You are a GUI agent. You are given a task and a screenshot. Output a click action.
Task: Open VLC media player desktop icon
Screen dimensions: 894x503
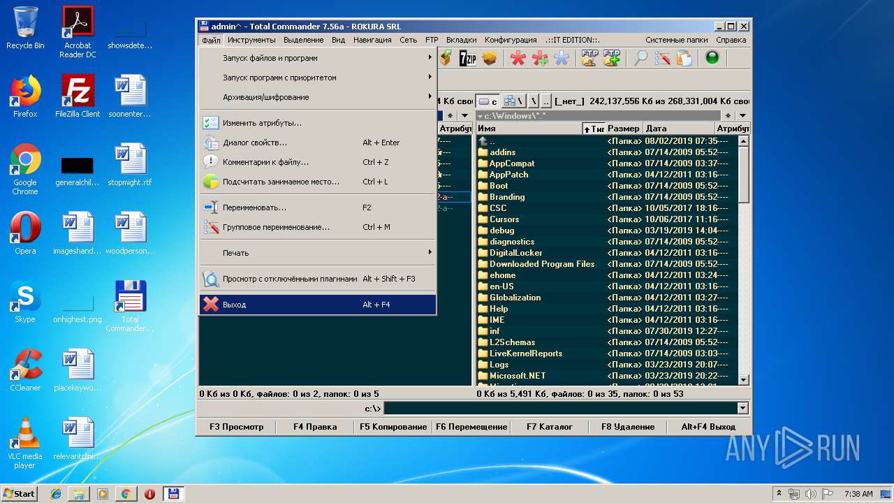[25, 443]
